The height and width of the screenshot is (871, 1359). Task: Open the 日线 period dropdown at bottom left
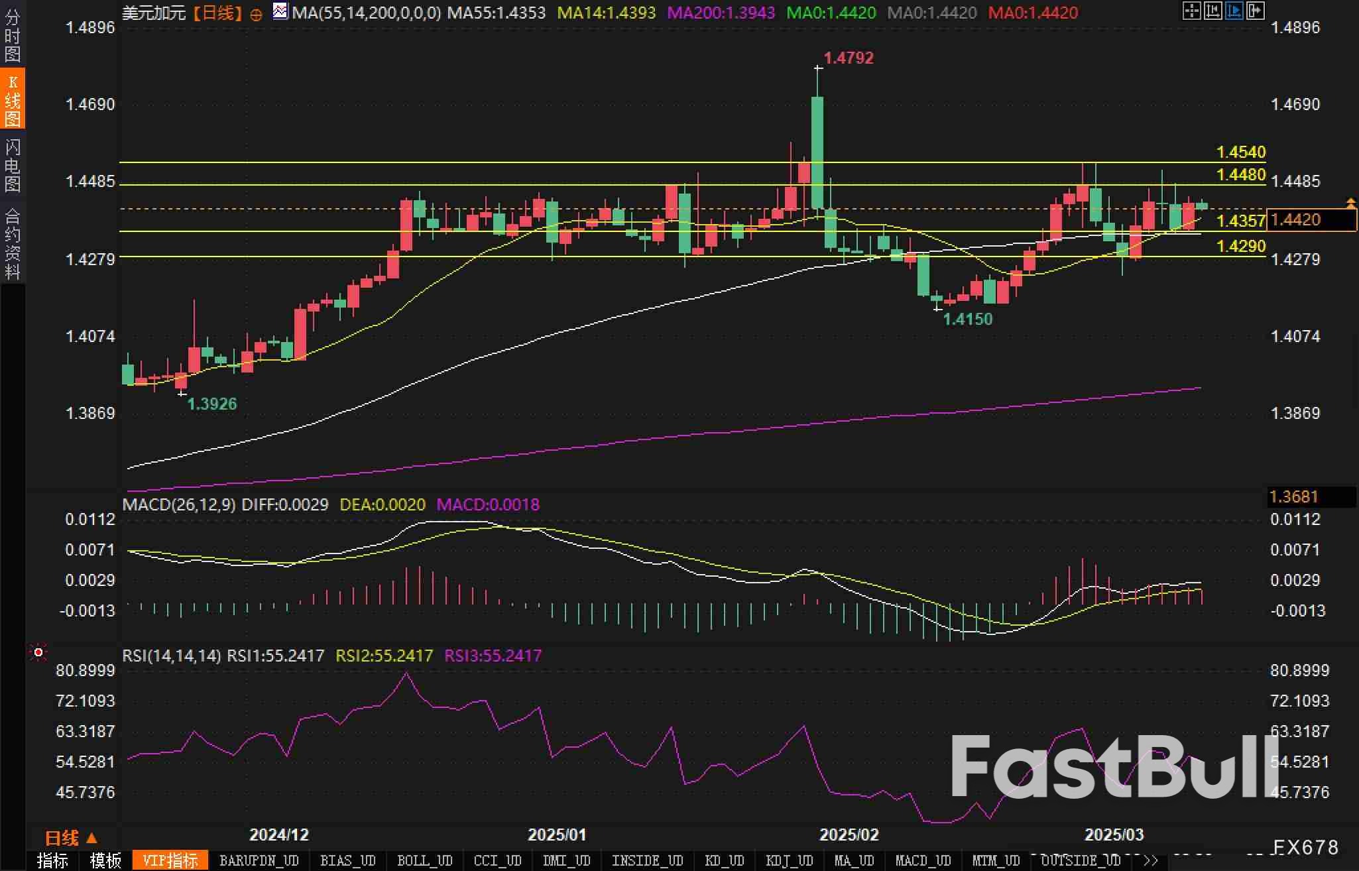point(71,838)
